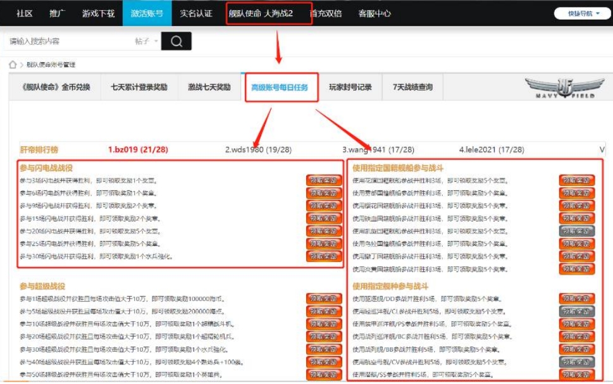This screenshot has width=613, height=384.
Task: Expand the 帖子 search type dropdown
Action: click(x=146, y=41)
